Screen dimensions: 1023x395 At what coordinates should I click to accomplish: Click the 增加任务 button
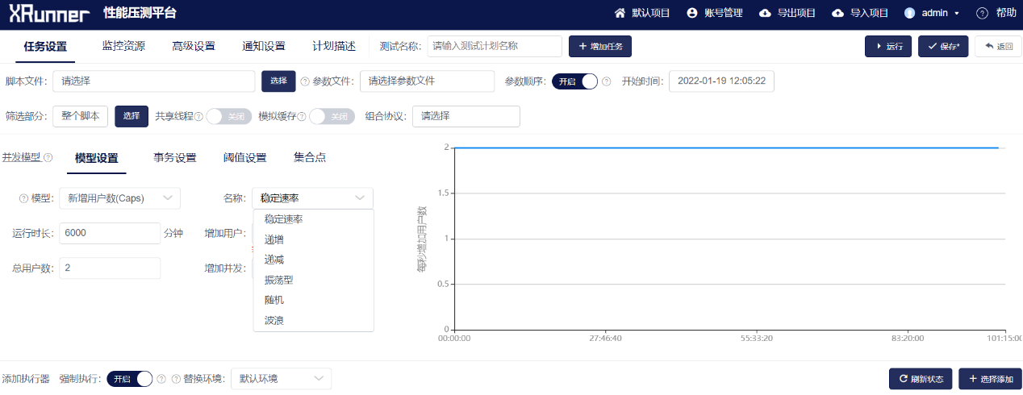click(599, 47)
